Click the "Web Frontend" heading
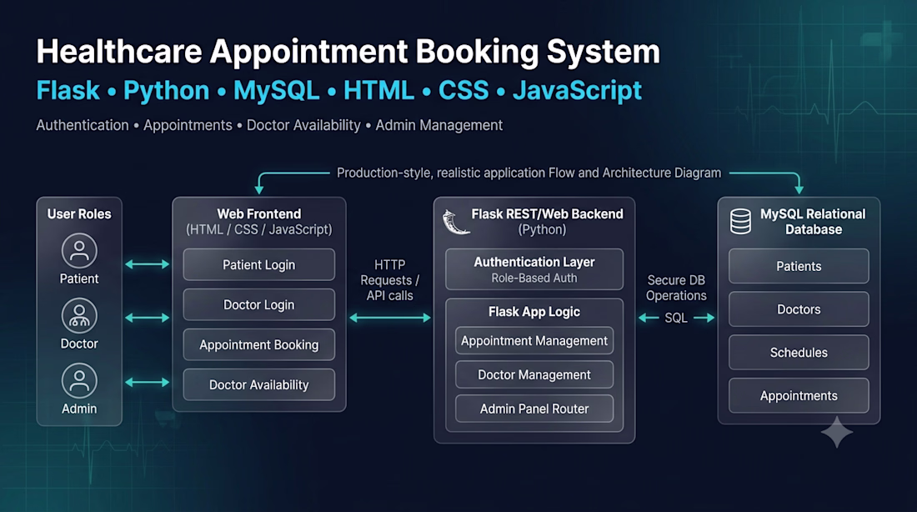 pyautogui.click(x=259, y=214)
